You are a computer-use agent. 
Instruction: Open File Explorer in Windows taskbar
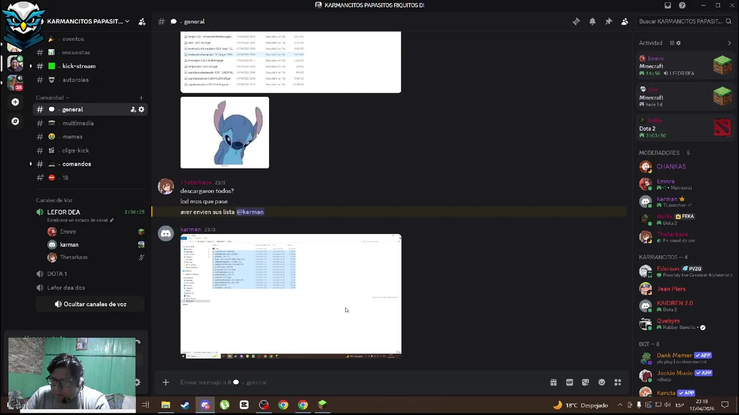(166, 405)
